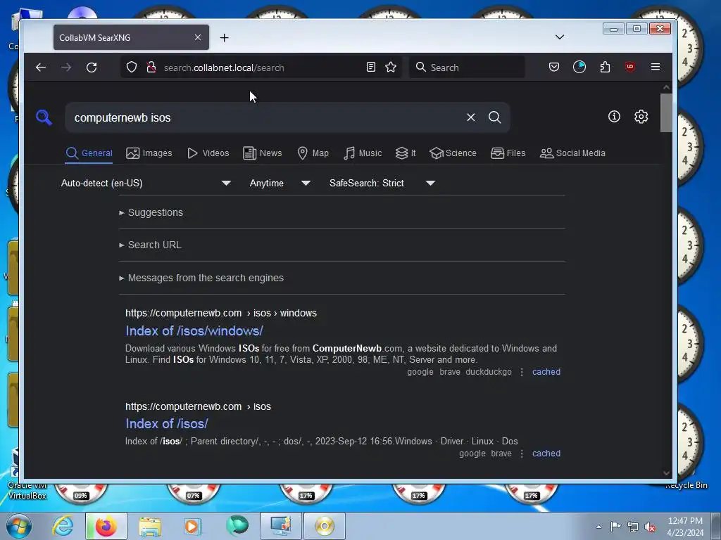Reload the current page

pos(92,67)
